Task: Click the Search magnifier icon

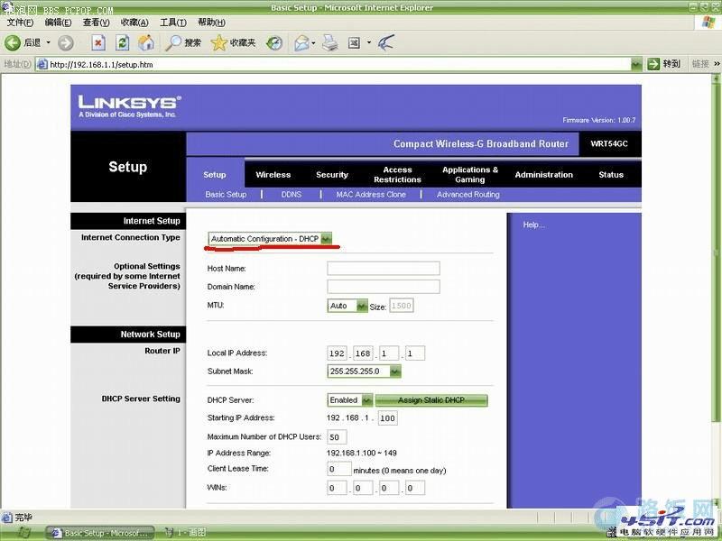Action: 173,42
